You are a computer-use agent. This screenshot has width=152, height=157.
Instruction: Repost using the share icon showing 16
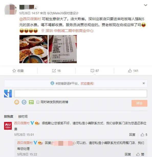56,71
